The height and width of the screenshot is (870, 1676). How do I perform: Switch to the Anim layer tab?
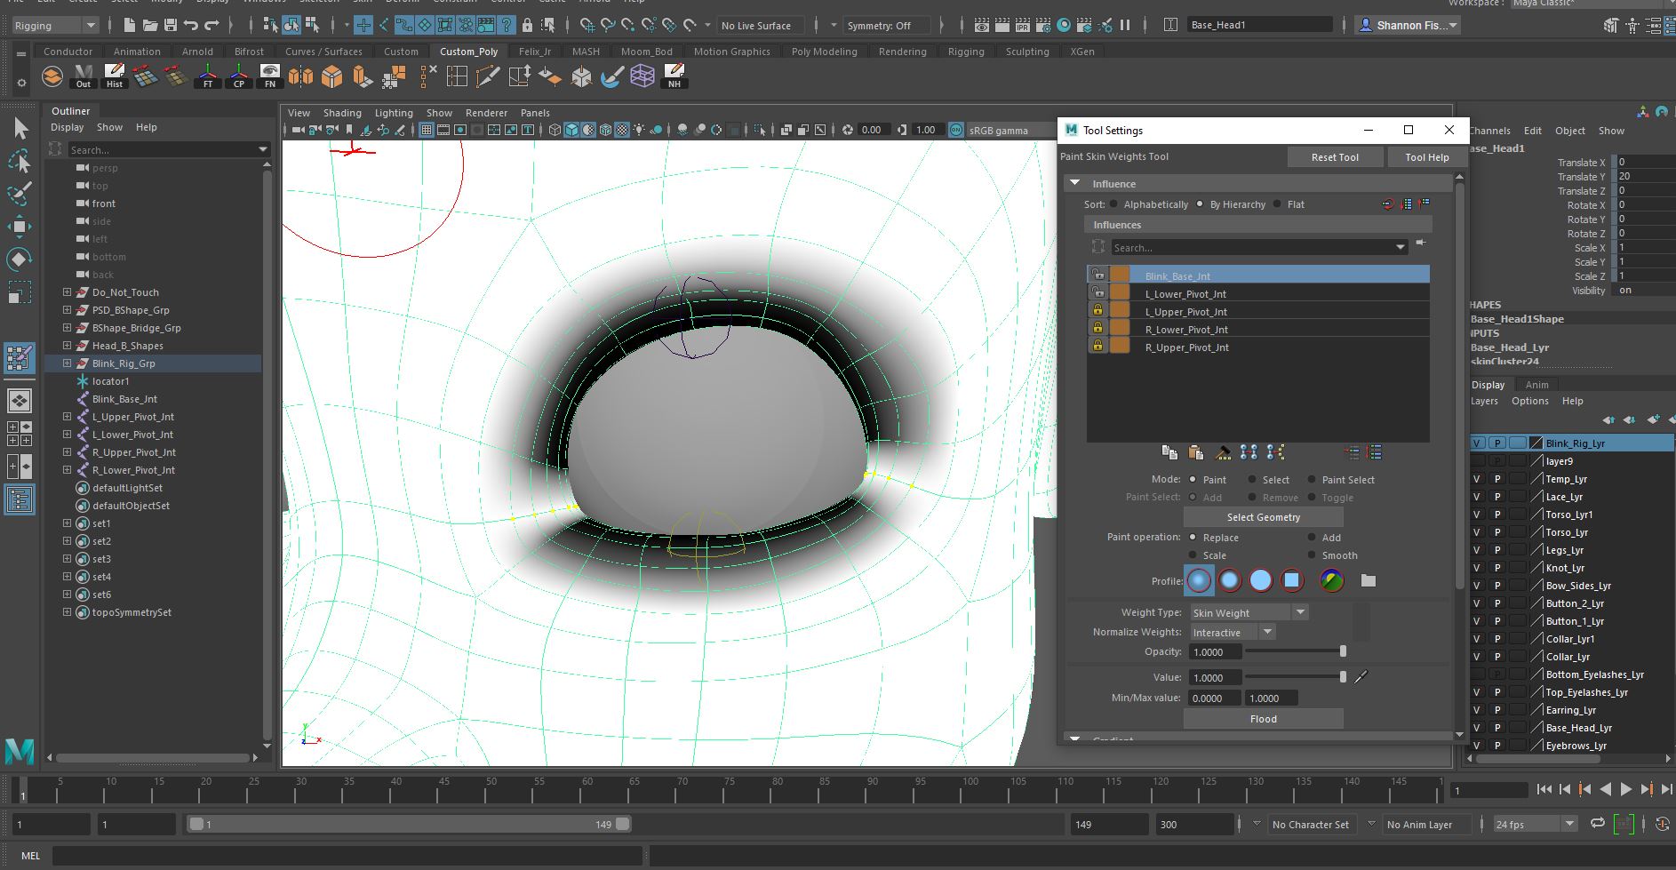tap(1537, 385)
